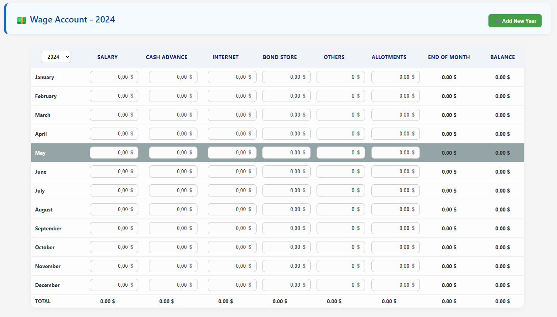Focus the July Salary input

(x=114, y=191)
